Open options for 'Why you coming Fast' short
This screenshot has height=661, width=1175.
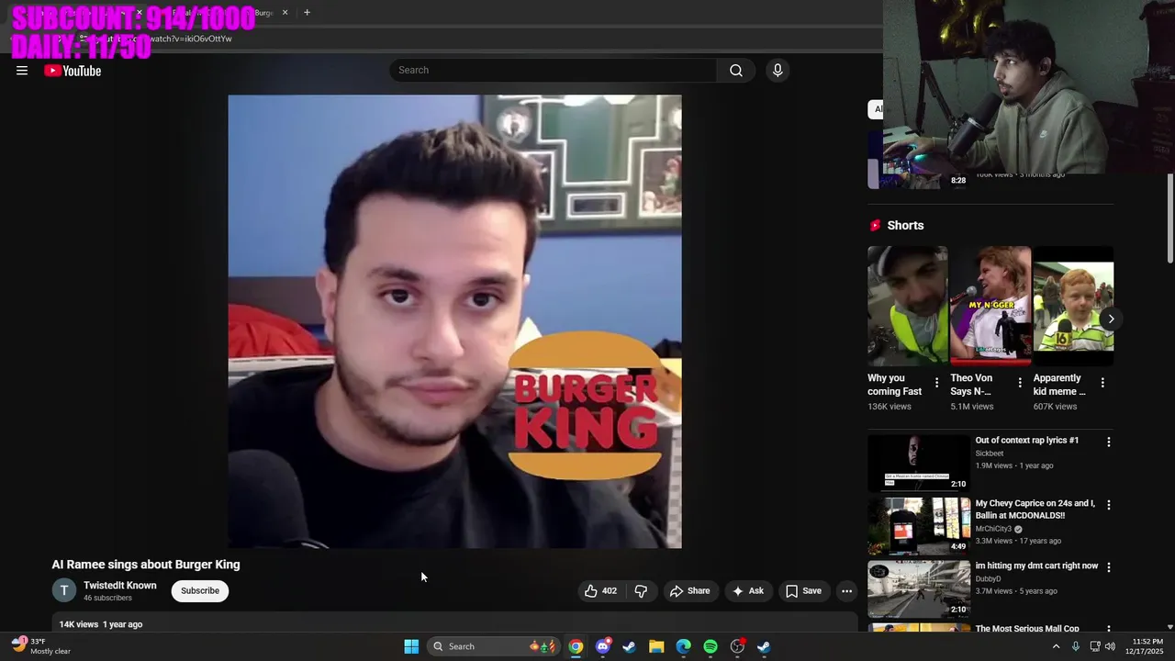(936, 382)
